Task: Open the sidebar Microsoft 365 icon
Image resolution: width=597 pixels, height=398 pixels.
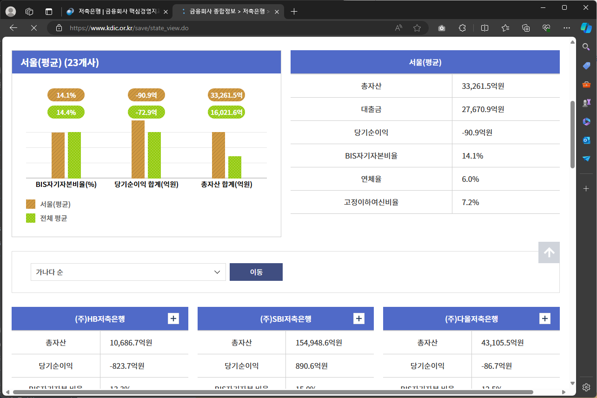Action: [586, 121]
